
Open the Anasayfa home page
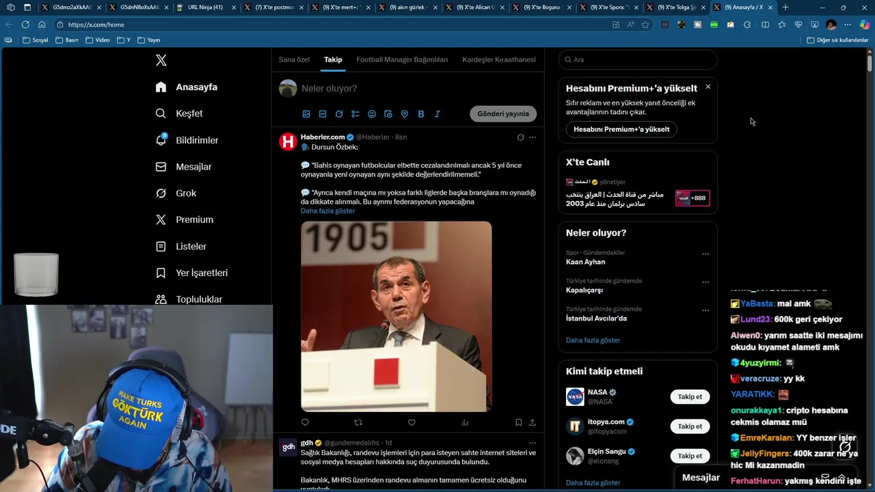(x=187, y=87)
